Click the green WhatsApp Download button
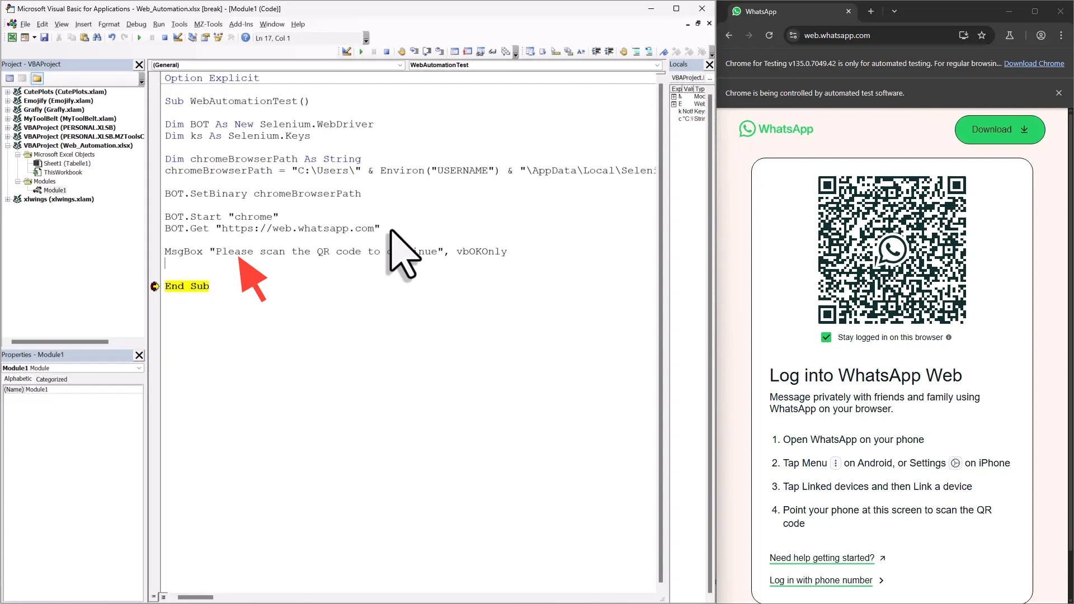 click(x=999, y=129)
